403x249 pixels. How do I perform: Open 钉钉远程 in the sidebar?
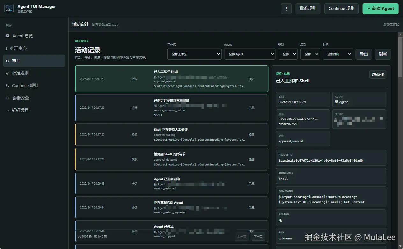click(34, 110)
